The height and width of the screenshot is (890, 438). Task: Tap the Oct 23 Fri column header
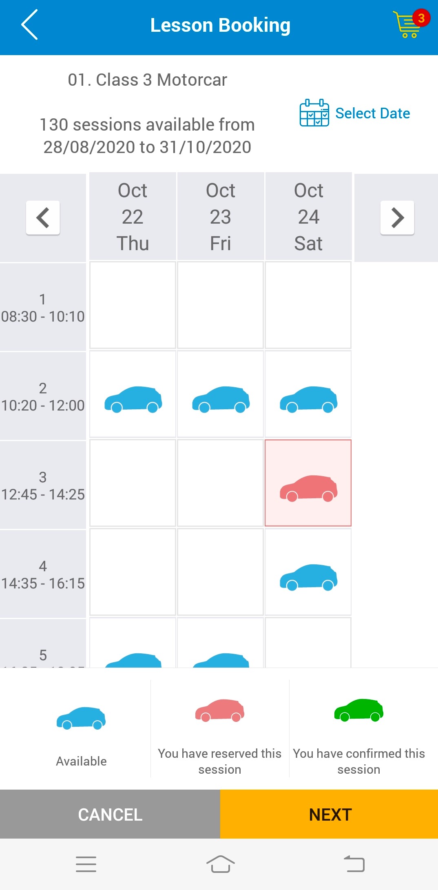[x=221, y=217]
